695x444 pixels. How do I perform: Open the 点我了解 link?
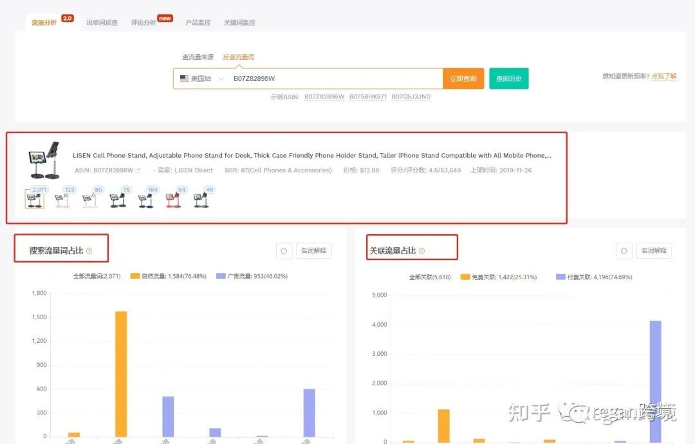[x=664, y=76]
